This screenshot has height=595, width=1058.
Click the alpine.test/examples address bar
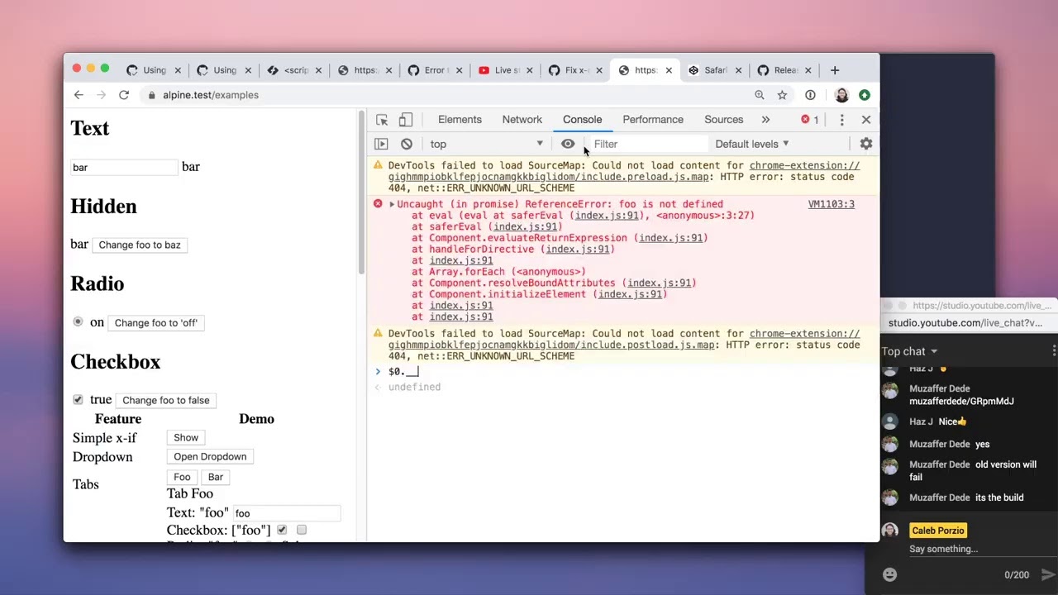(x=446, y=95)
